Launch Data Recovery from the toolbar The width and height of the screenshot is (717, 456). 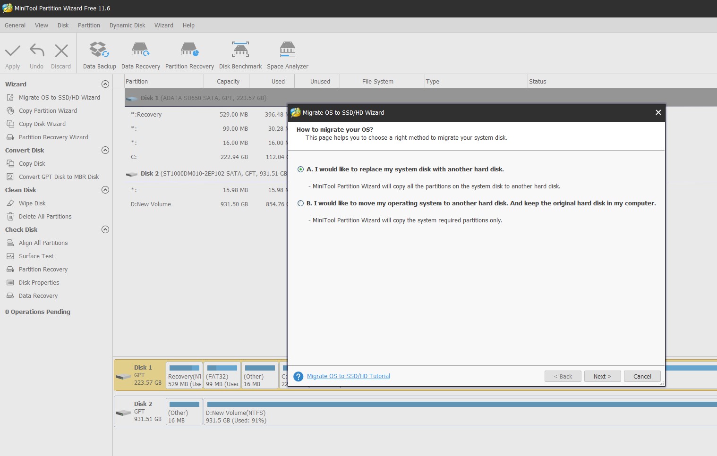(x=140, y=53)
